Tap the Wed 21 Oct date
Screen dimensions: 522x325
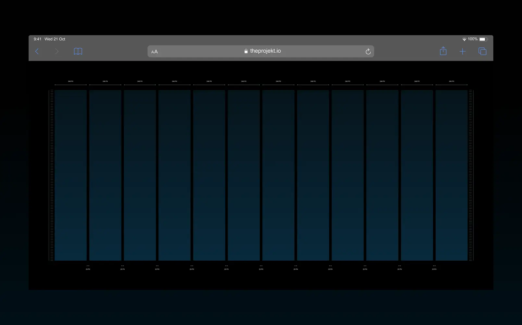coord(55,39)
